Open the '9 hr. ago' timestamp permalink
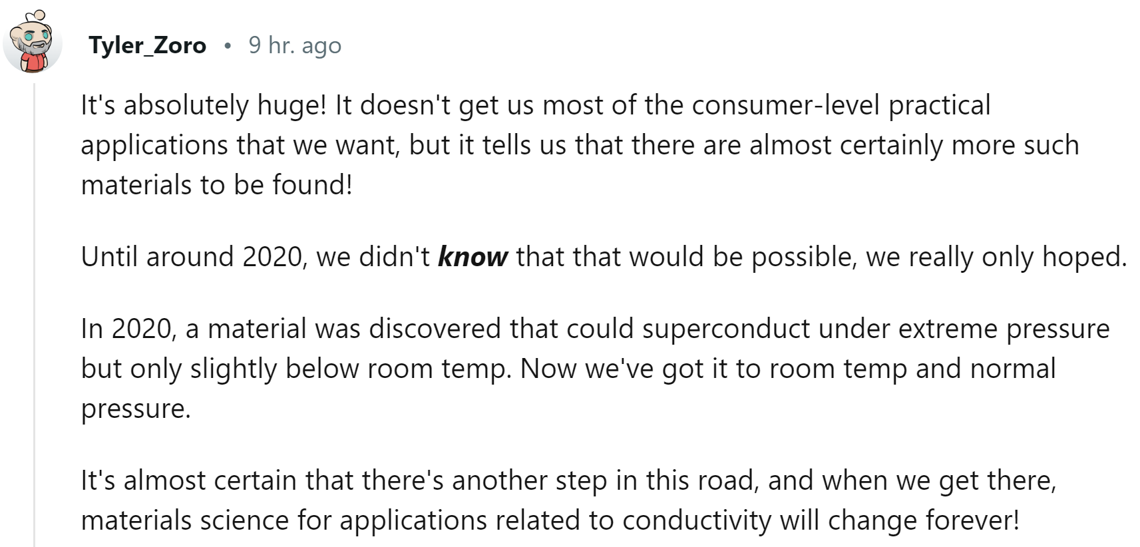The image size is (1140, 547). click(x=295, y=45)
